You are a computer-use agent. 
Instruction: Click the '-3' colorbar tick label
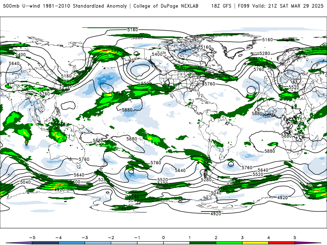[x=85, y=238]
